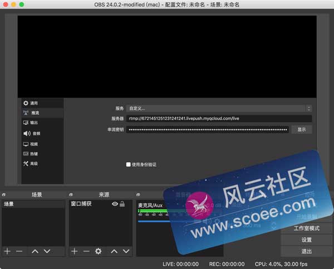Image resolution: width=334 pixels, height=269 pixels.
Task: Move scene up with the up arrow
Action: [x=35, y=251]
